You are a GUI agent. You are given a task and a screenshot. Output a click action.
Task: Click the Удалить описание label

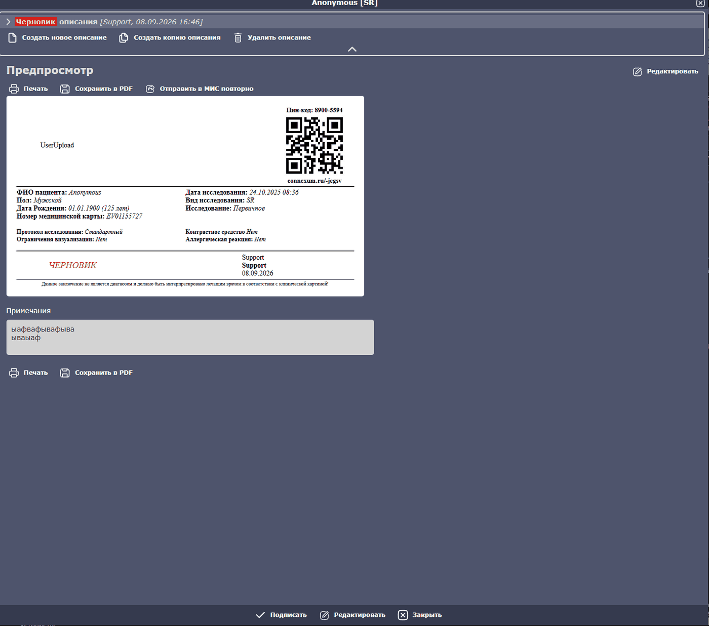(279, 37)
